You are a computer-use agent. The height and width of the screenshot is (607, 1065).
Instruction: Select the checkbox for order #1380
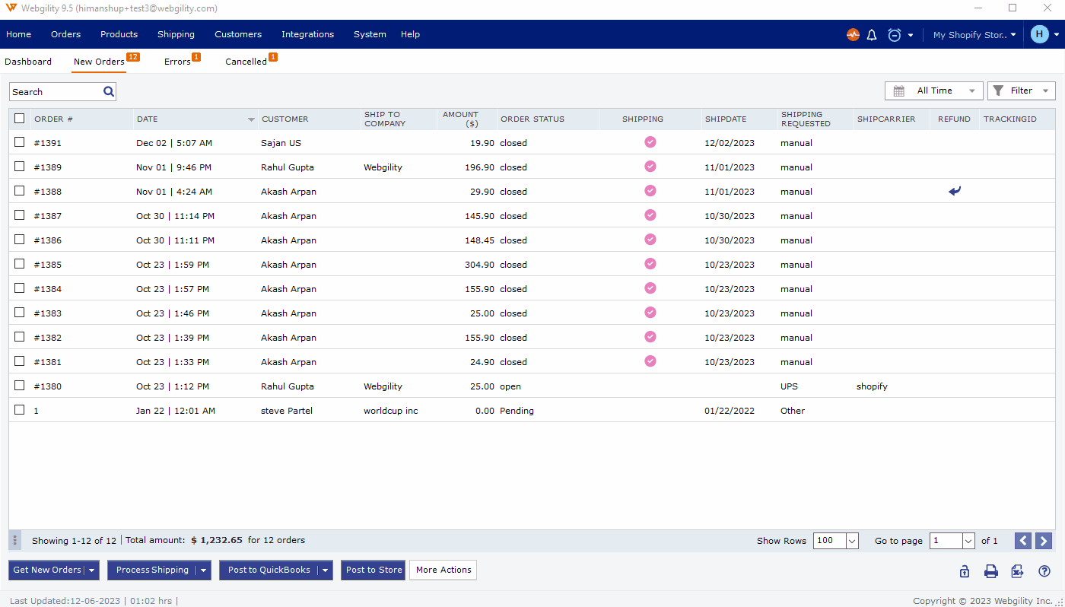(x=20, y=386)
